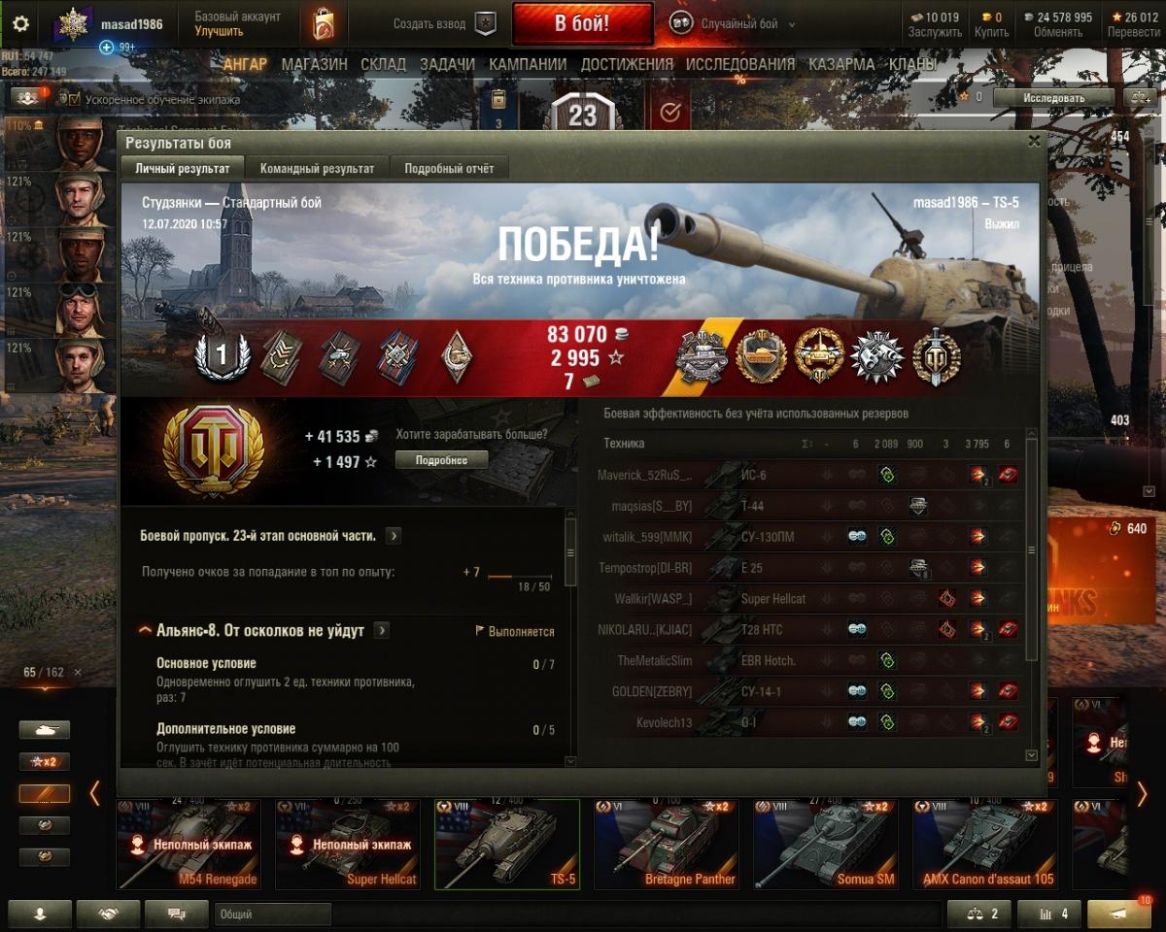The width and height of the screenshot is (1166, 932).
Task: Click the Подробнее button
Action: pos(442,460)
